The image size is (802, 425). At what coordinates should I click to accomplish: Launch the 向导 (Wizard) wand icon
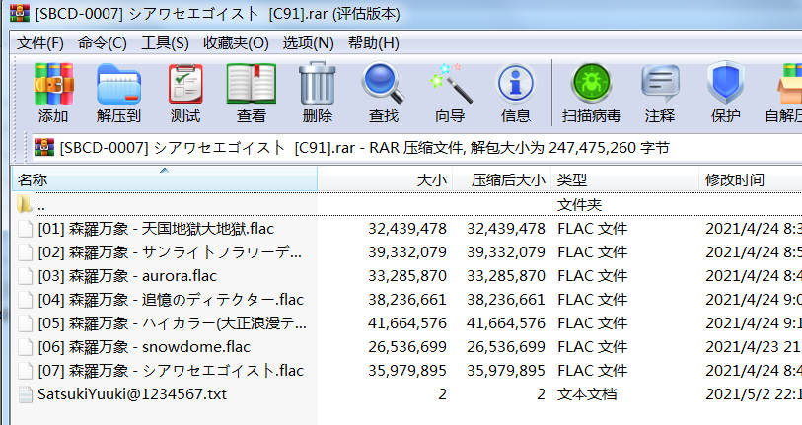pos(449,94)
